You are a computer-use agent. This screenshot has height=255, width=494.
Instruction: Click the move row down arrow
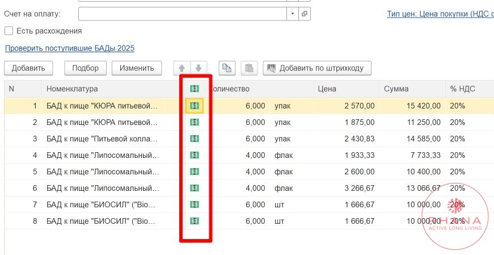(x=199, y=68)
